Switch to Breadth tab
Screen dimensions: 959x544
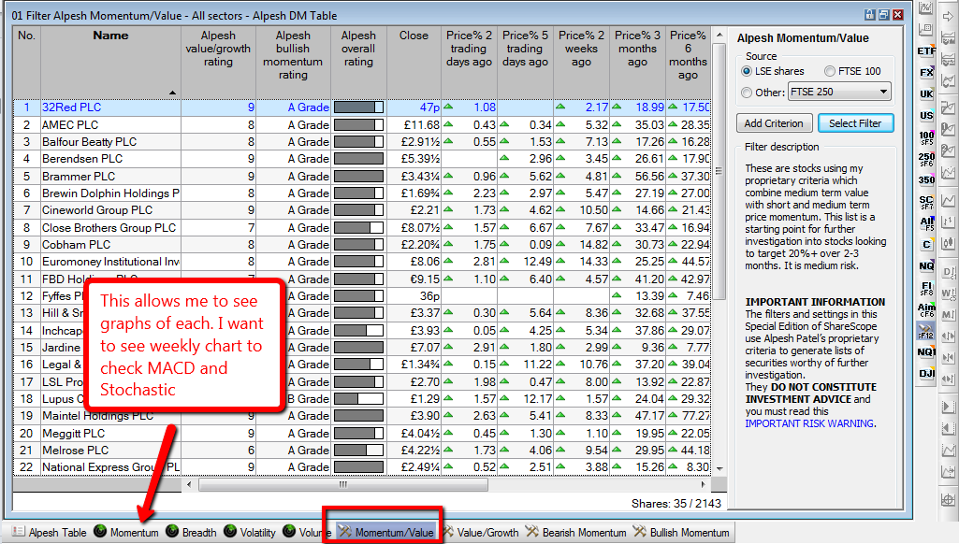(192, 533)
